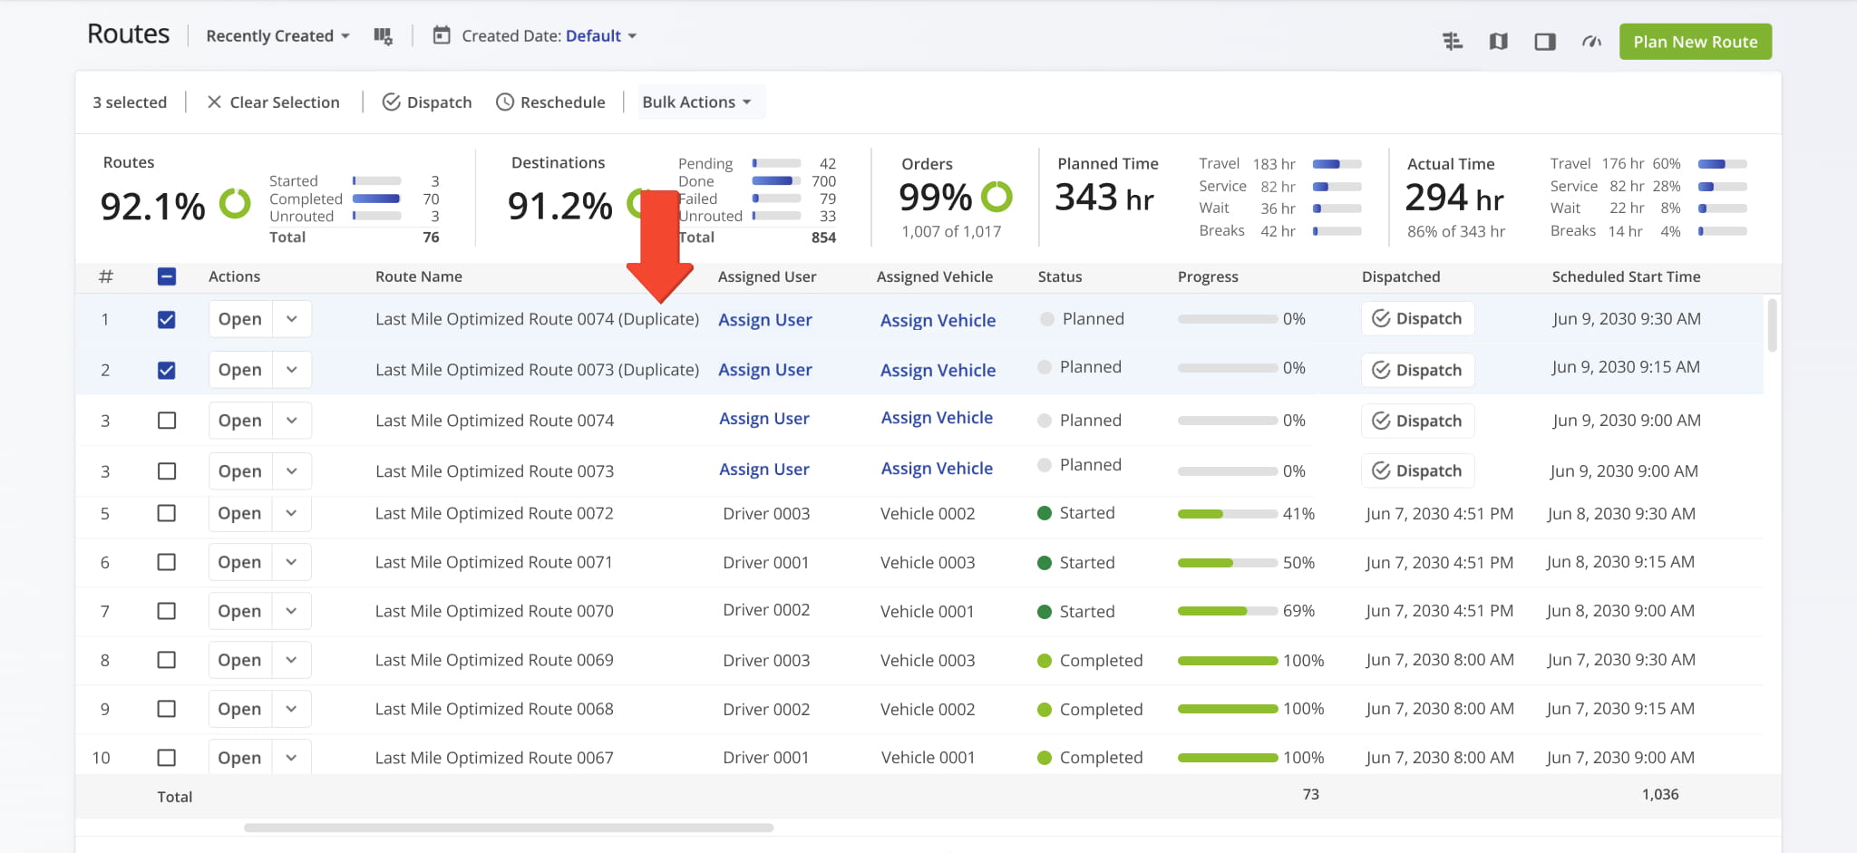Screen dimensions: 1857x853
Task: Click the Route Name column header
Action: pyautogui.click(x=418, y=277)
